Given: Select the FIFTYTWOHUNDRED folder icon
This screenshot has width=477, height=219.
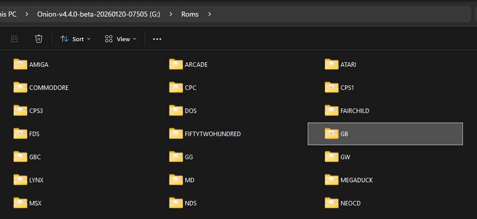Looking at the screenshot, I should coord(176,134).
